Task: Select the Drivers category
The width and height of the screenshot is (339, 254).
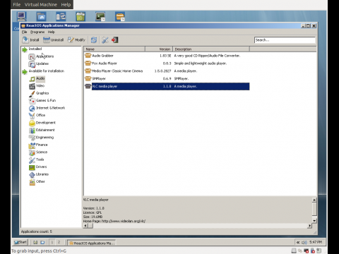Action: [41, 167]
